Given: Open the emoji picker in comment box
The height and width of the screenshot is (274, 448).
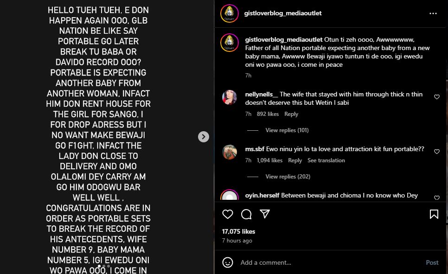Looking at the screenshot, I should pos(228,262).
